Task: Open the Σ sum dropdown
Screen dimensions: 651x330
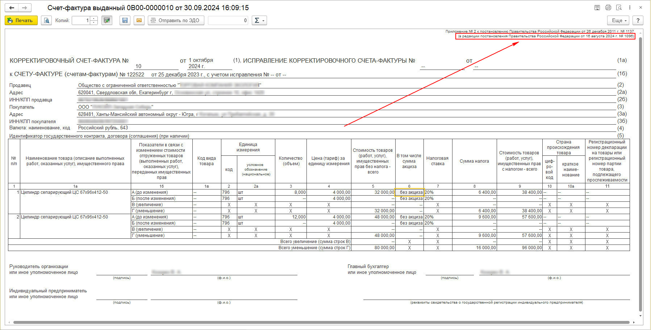Action: pos(259,20)
